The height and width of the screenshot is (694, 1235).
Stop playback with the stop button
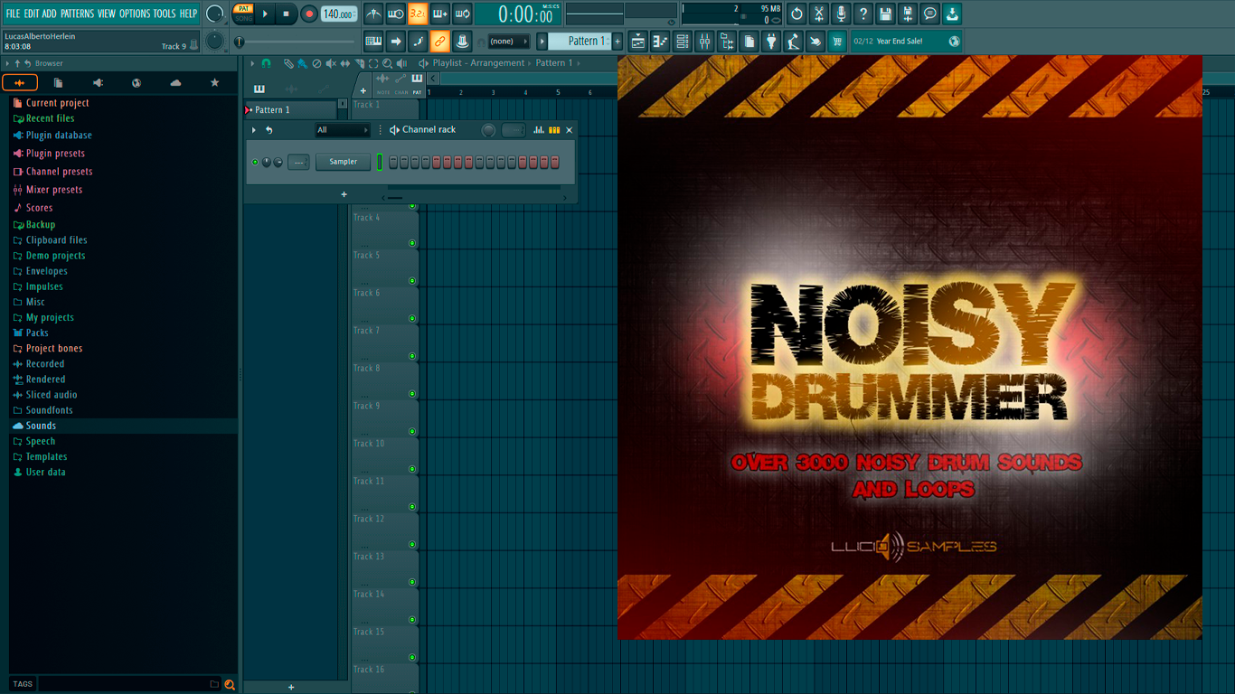coord(286,14)
